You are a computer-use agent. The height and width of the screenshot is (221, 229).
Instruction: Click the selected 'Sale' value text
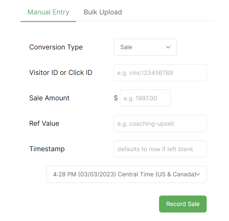[126, 47]
